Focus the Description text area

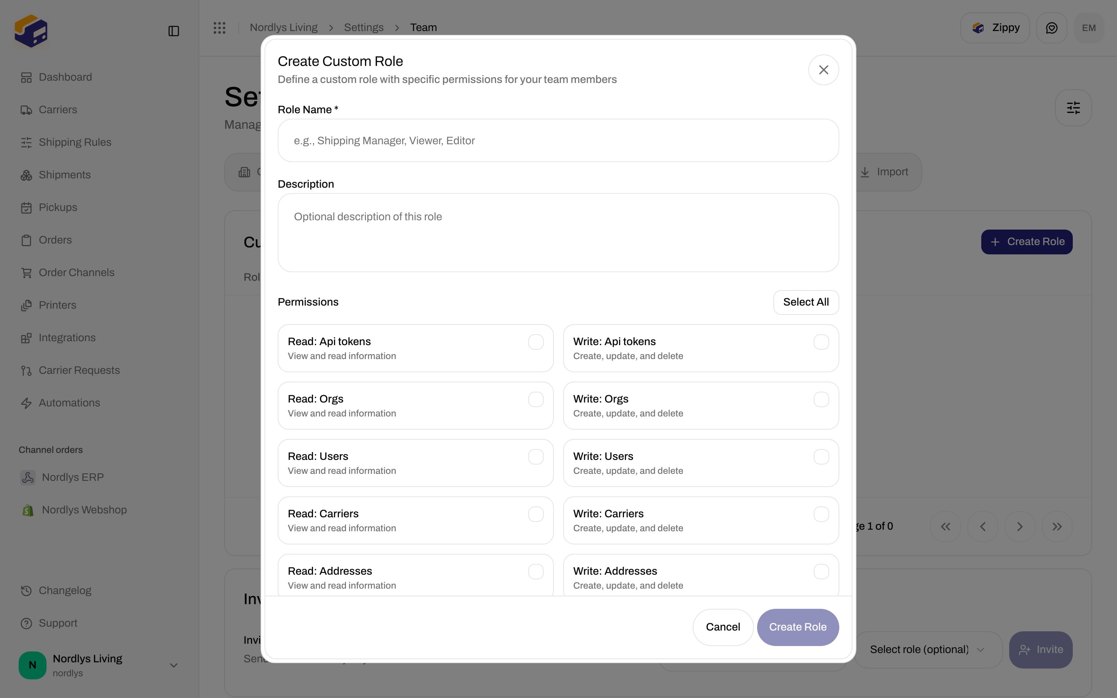pyautogui.click(x=558, y=233)
